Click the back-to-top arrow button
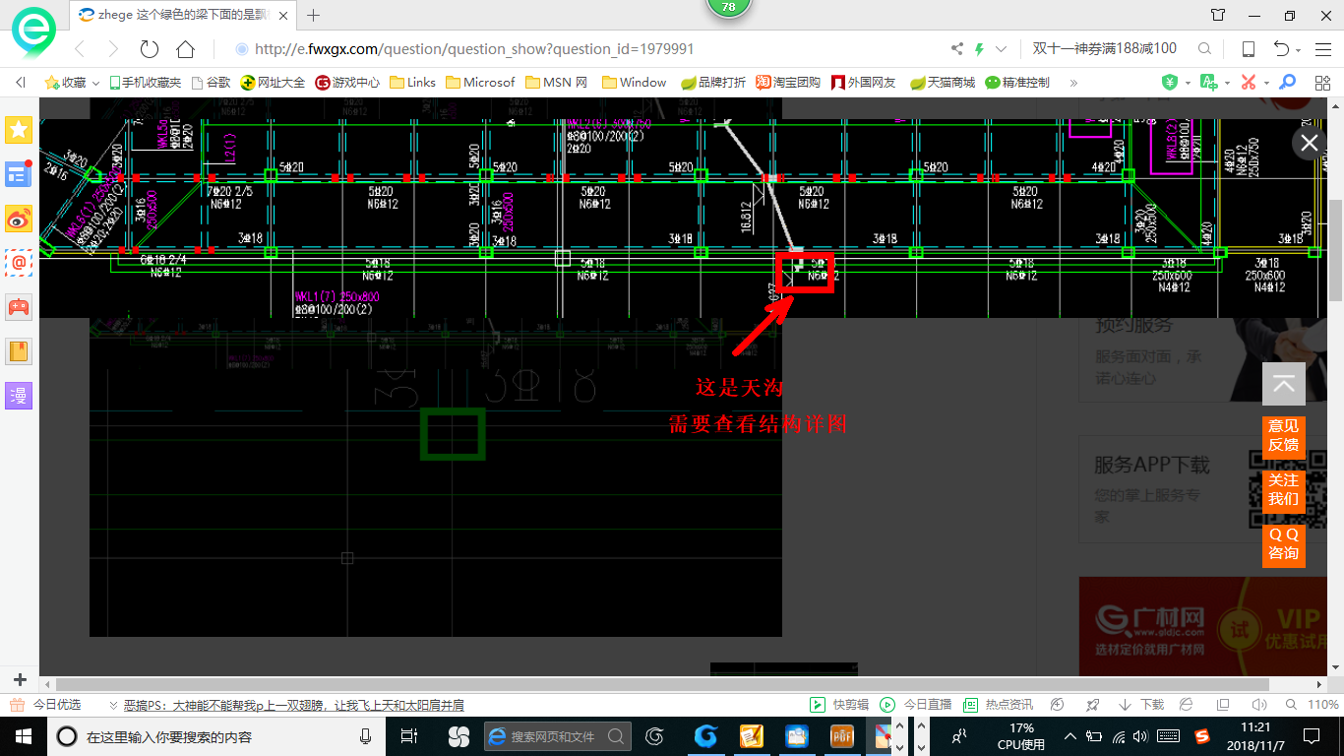Screen dimensions: 1344x756 tap(1284, 384)
